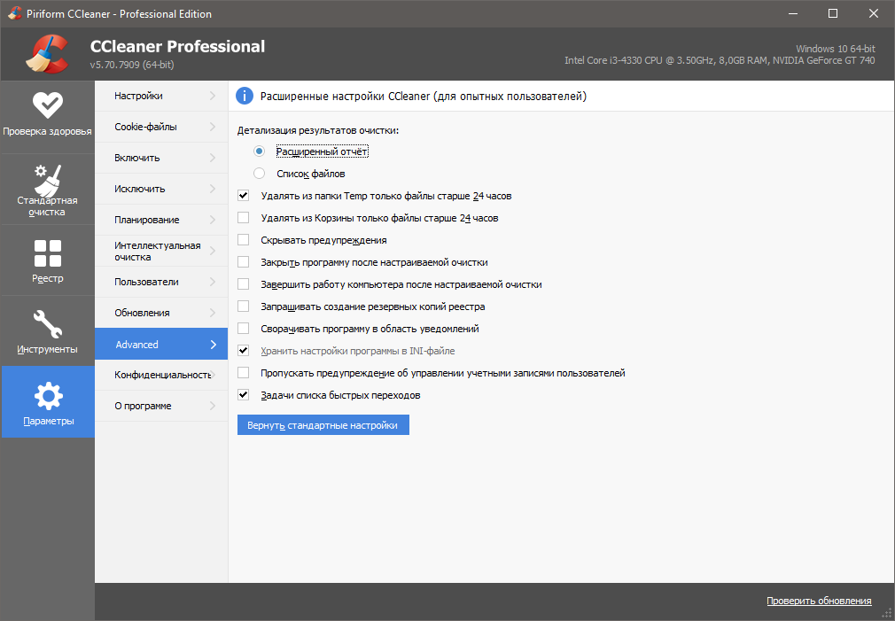Click the Проверить обновления link
This screenshot has height=621, width=895.
(x=818, y=601)
